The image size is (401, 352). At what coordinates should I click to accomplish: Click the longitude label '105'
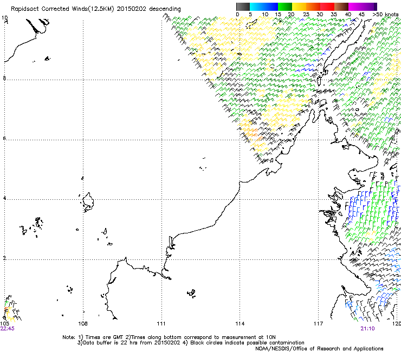coord(4,324)
